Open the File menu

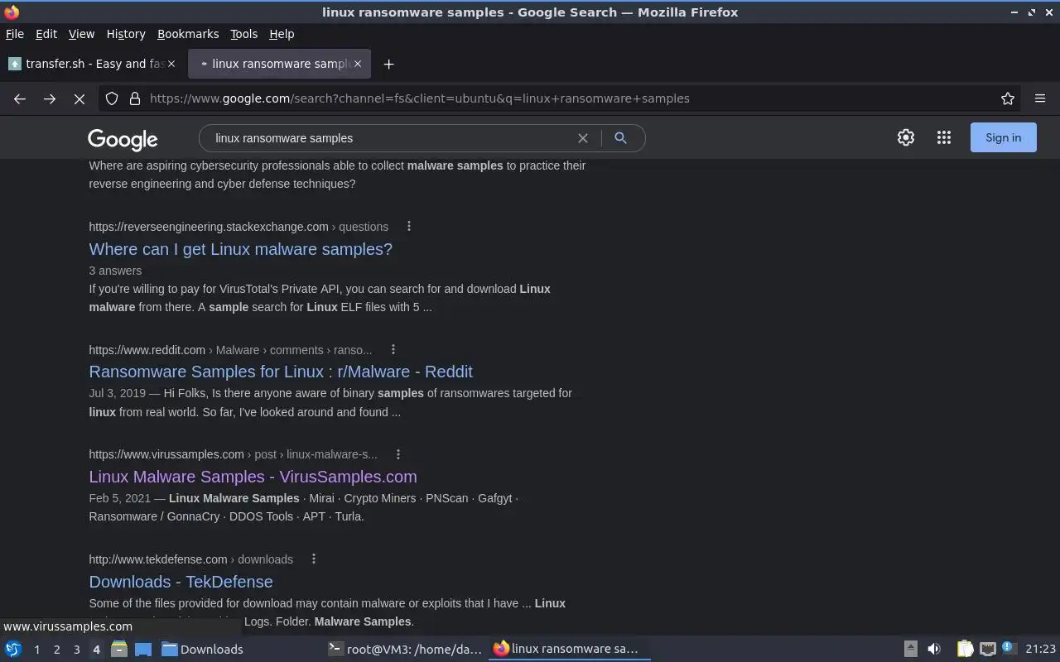click(15, 34)
